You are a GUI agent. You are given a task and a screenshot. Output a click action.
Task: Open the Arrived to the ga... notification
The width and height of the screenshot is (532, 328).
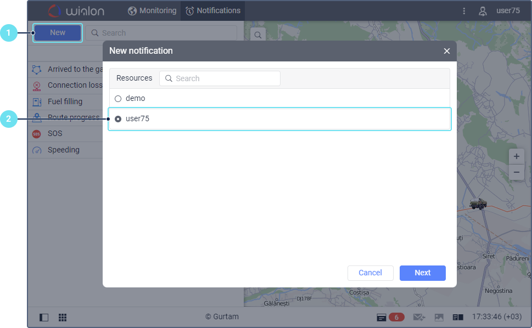pos(75,69)
